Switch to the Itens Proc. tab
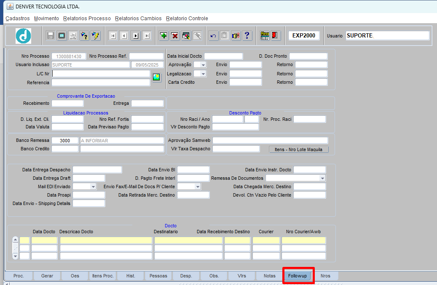The width and height of the screenshot is (437, 285). click(103, 276)
